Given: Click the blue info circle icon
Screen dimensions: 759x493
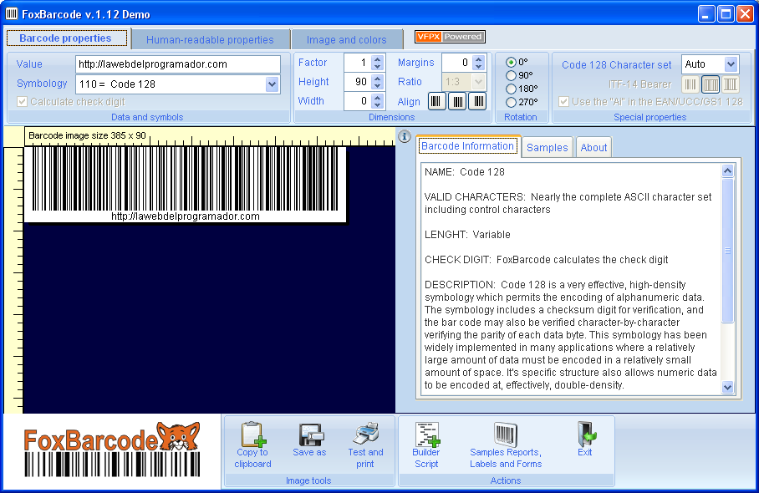Looking at the screenshot, I should pos(405,136).
